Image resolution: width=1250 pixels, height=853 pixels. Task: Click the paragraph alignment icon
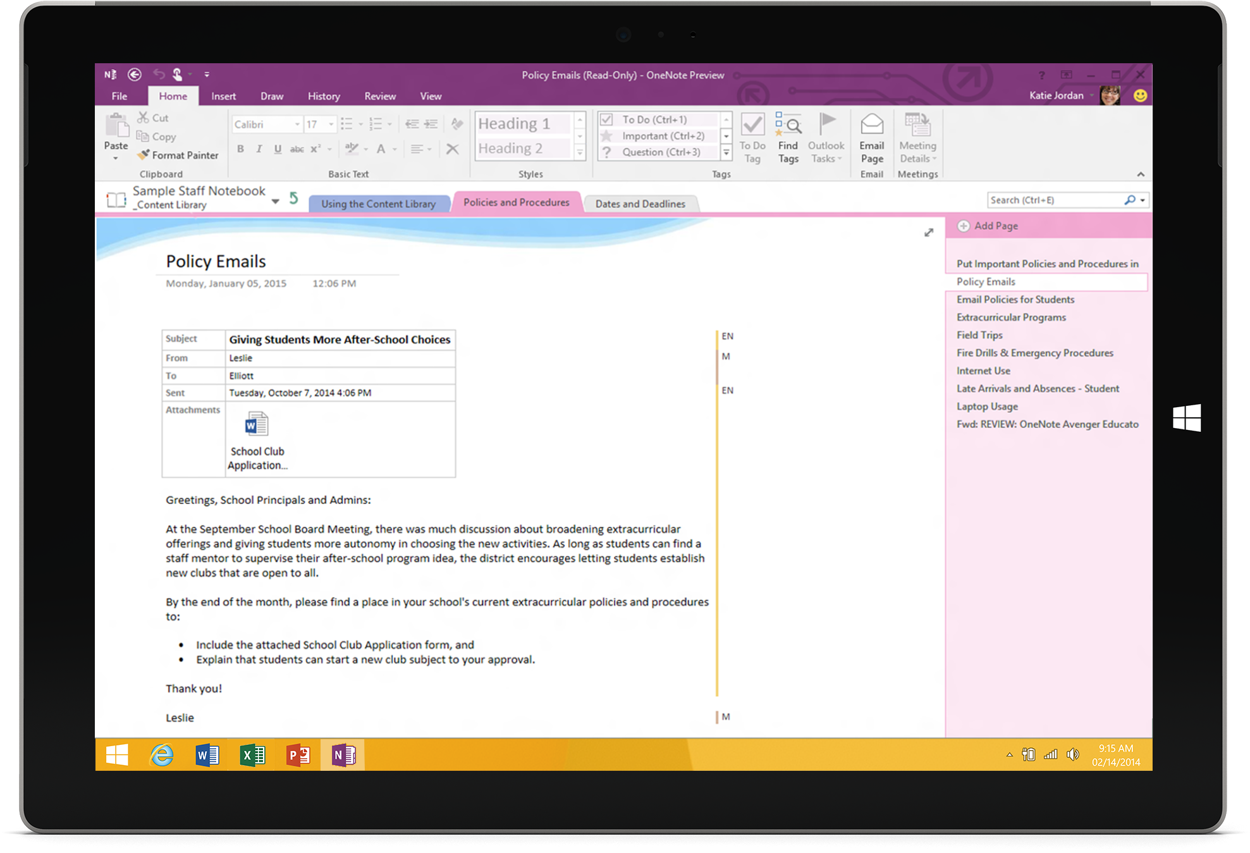[x=417, y=149]
